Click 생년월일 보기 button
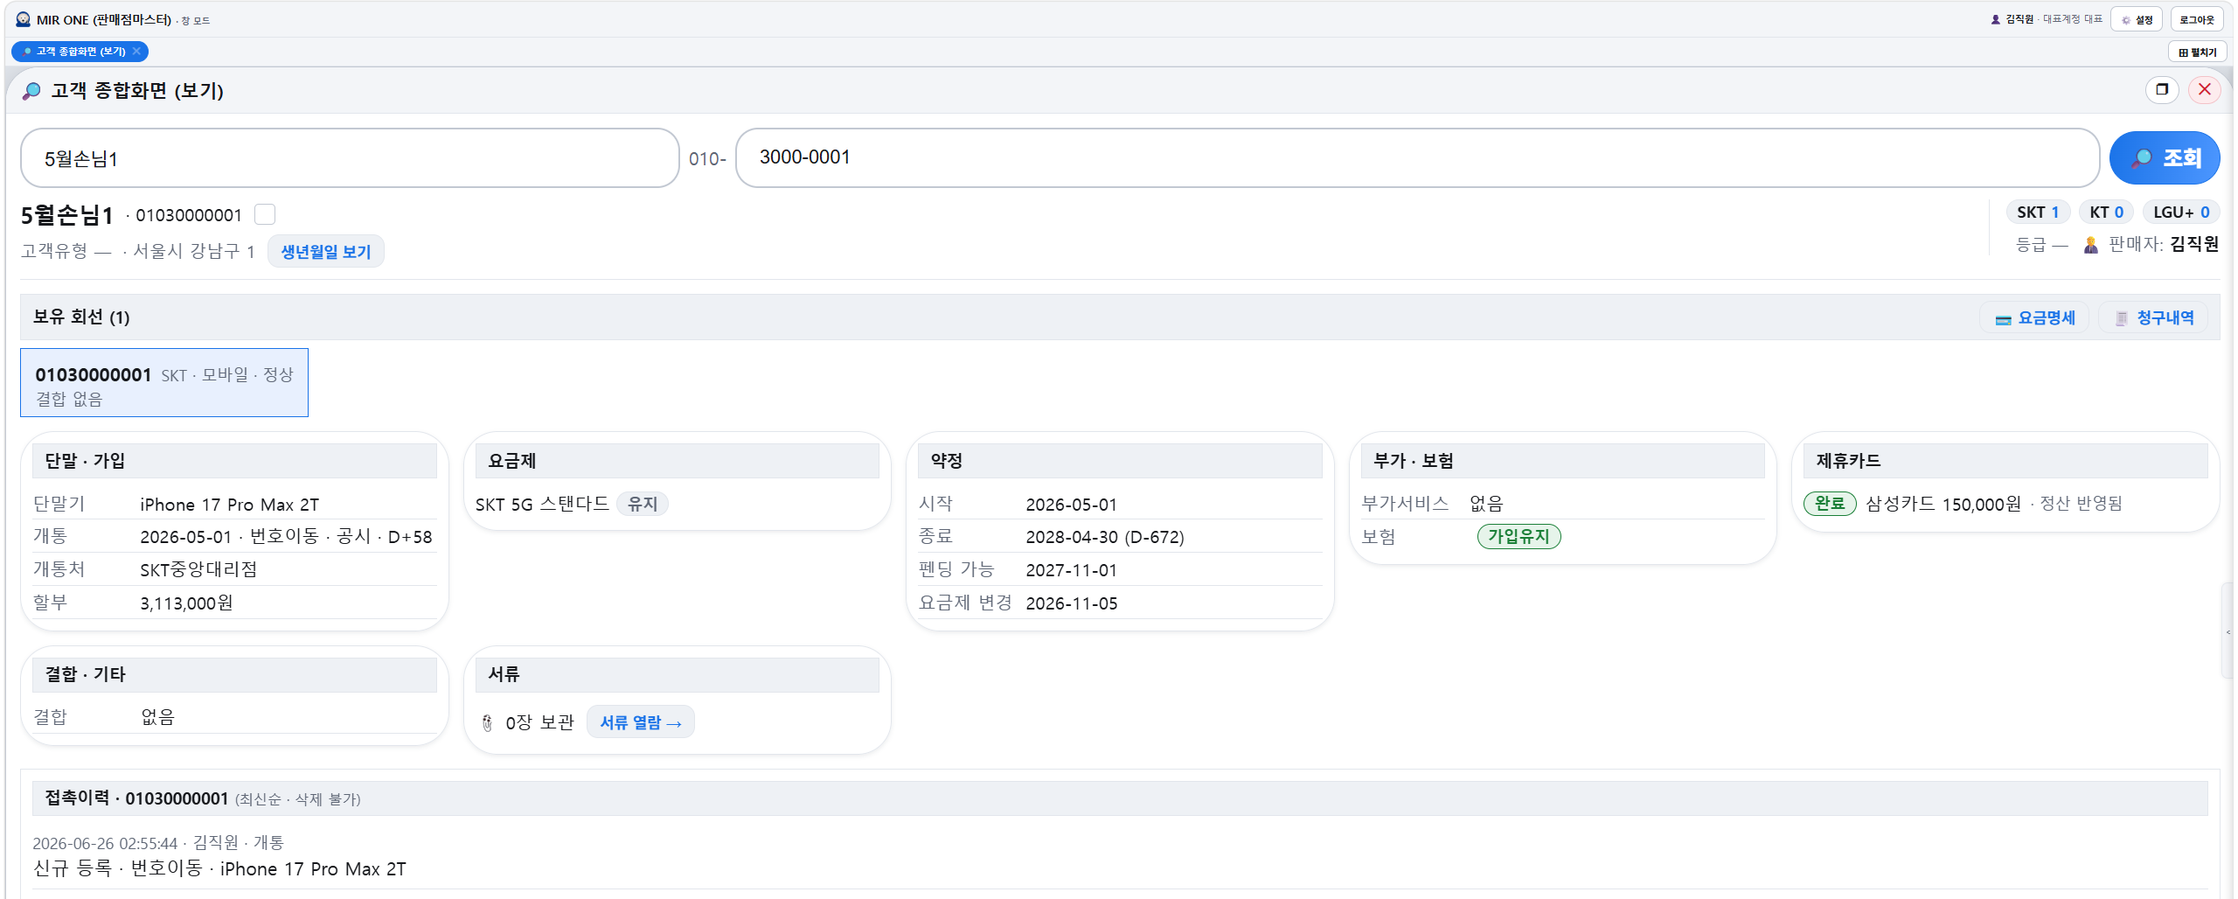Image resolution: width=2238 pixels, height=899 pixels. click(x=326, y=252)
